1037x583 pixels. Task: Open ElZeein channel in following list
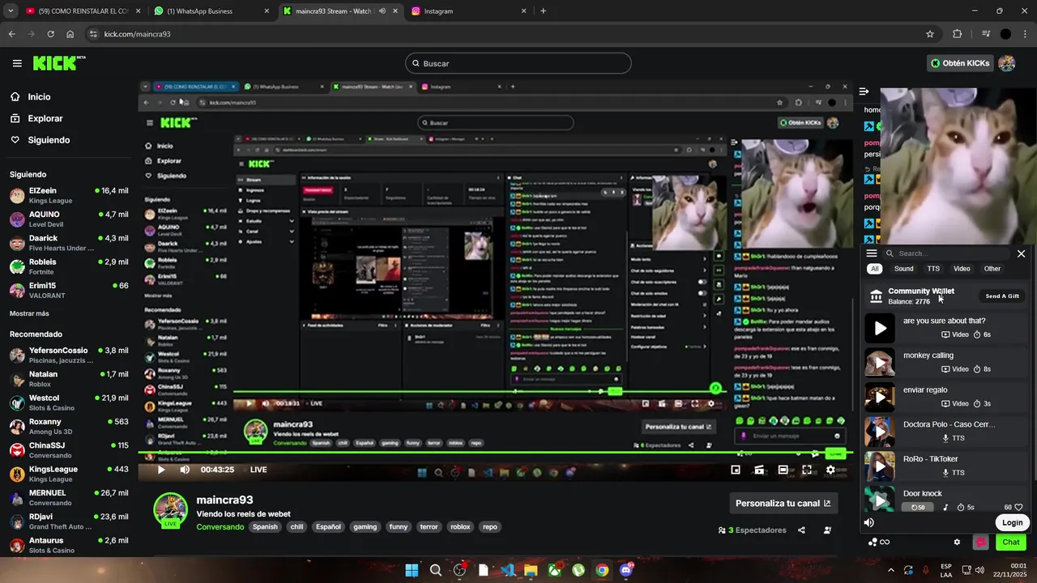(x=68, y=195)
